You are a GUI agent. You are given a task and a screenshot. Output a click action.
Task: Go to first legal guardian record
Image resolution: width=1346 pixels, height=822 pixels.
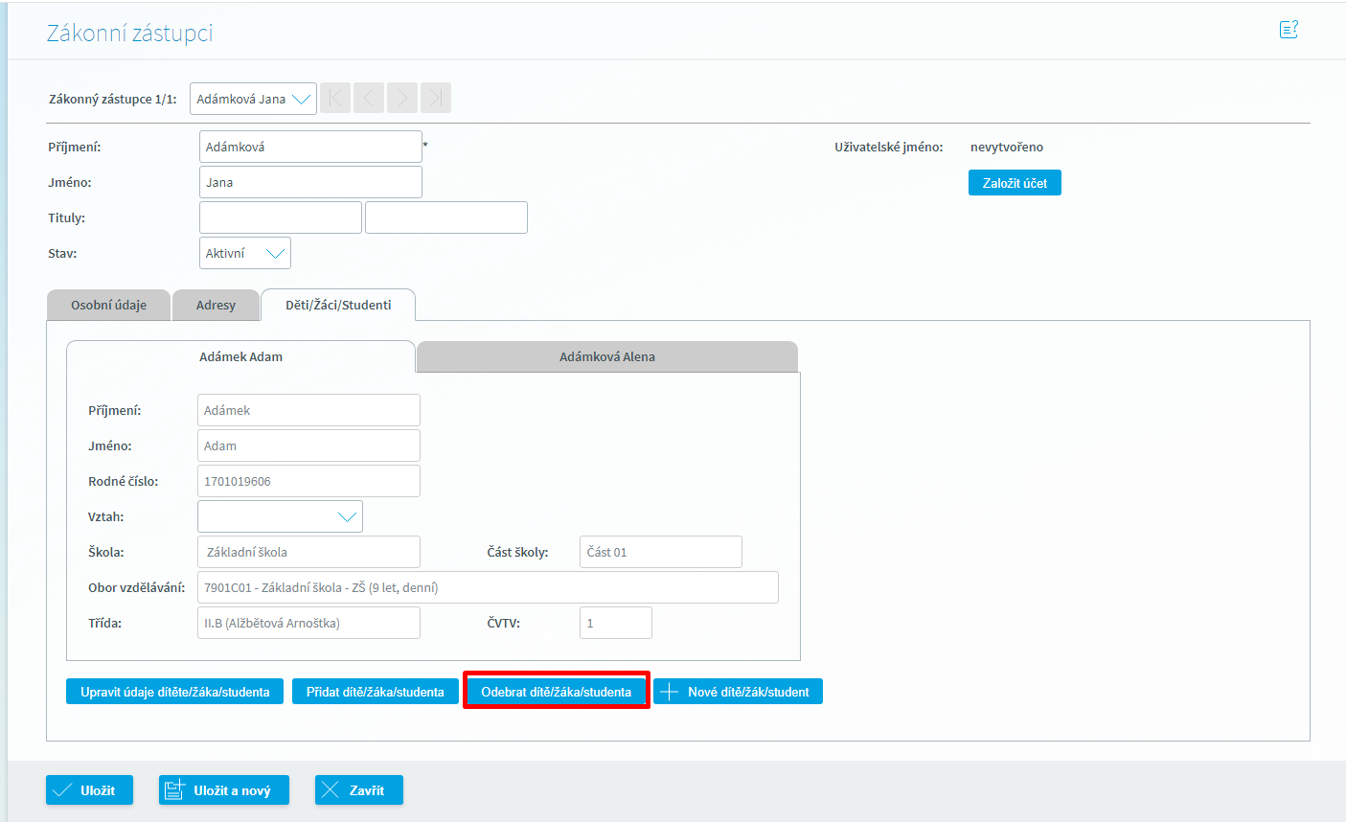click(335, 98)
